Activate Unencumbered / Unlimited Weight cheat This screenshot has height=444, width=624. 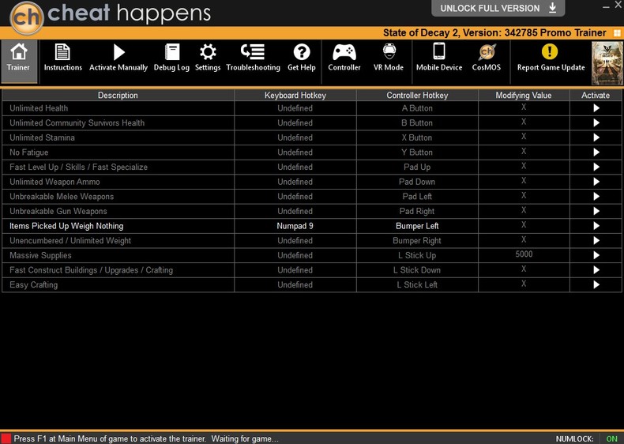tap(596, 241)
